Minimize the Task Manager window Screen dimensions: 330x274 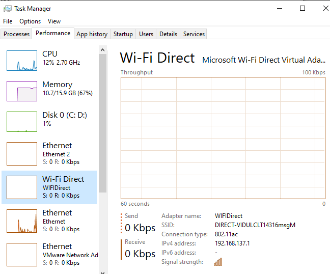pyautogui.click(x=280, y=9)
